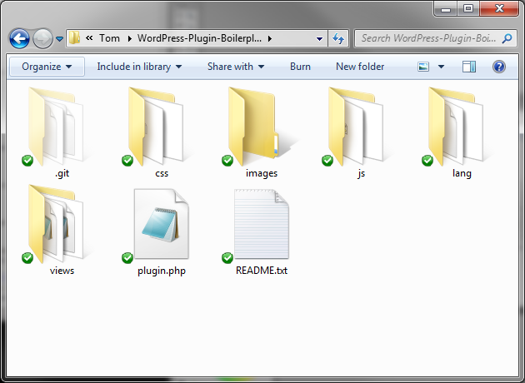Select the lang folder icon
The height and width of the screenshot is (383, 525).
(x=455, y=127)
